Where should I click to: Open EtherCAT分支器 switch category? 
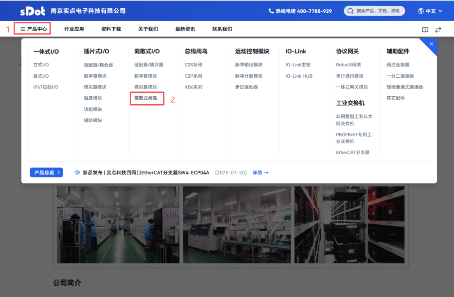tap(353, 152)
